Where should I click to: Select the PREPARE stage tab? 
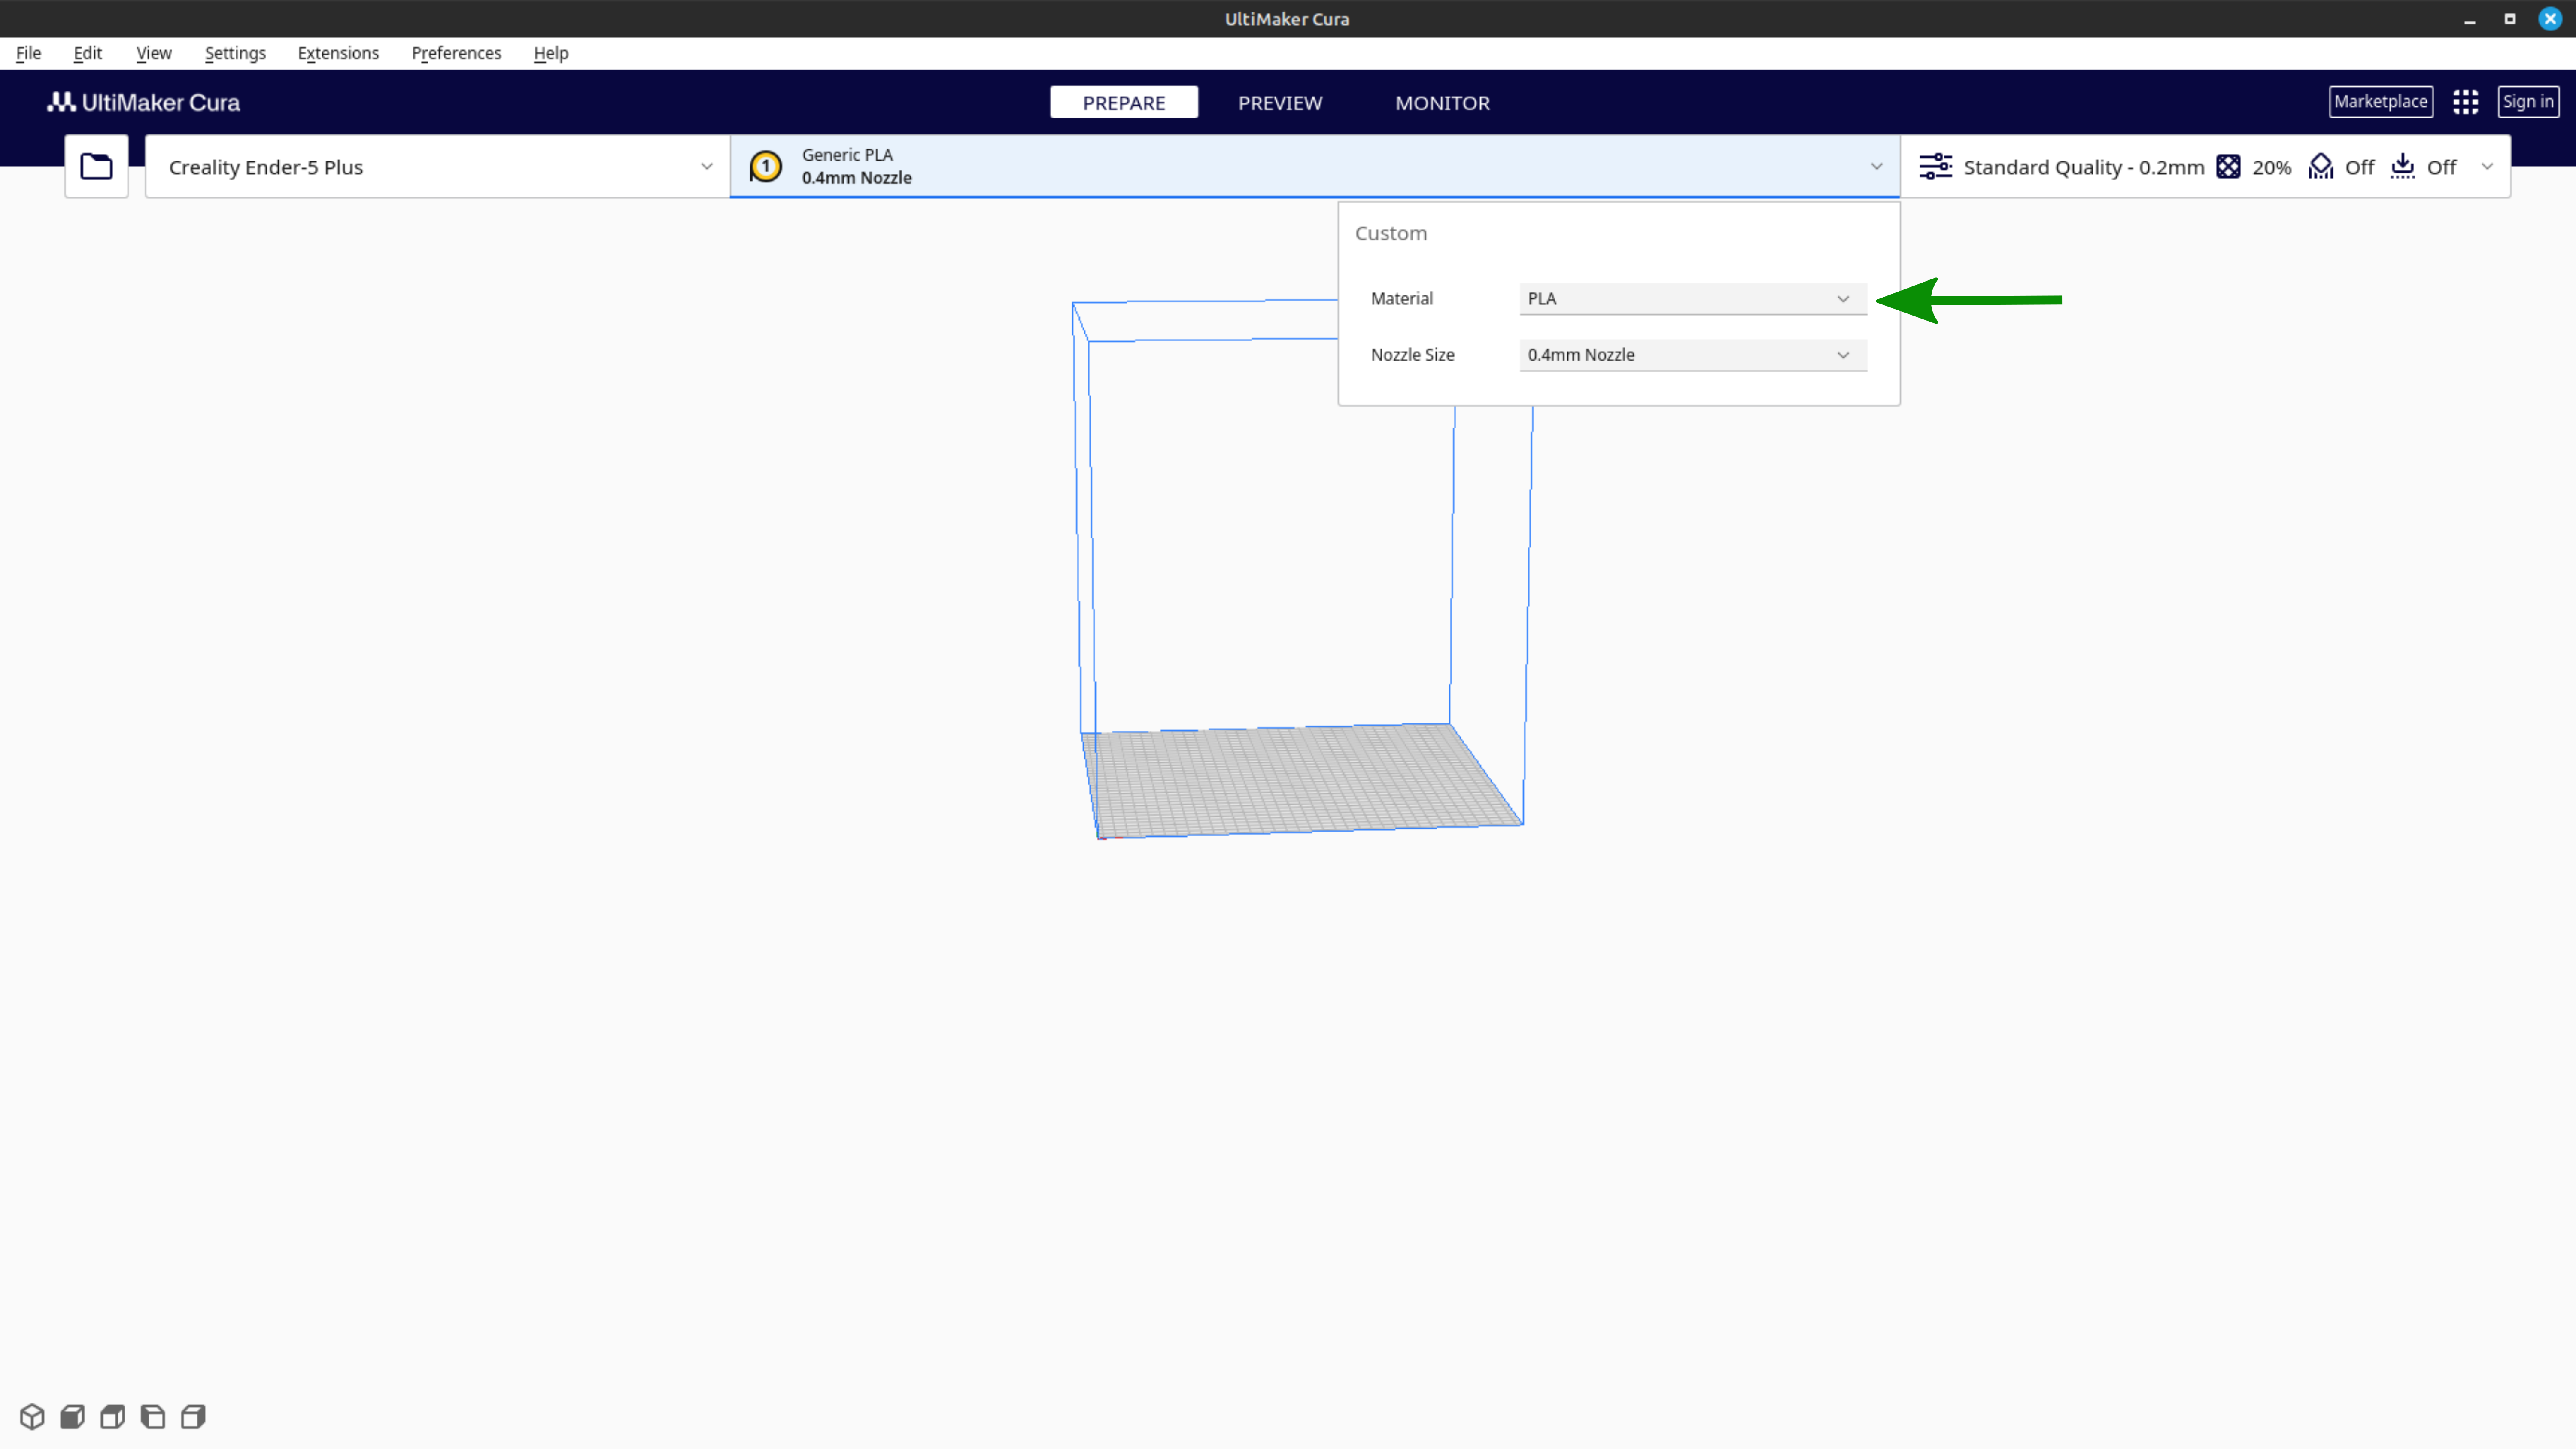tap(1123, 103)
